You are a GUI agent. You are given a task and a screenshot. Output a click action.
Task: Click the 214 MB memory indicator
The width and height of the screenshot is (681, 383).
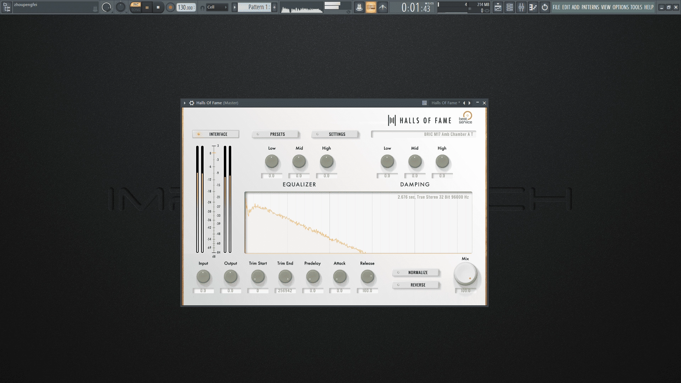483,5
